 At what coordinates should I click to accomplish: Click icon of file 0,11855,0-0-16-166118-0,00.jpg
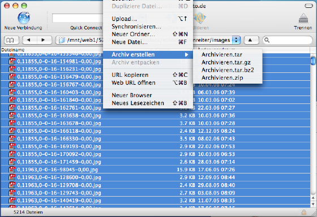(x=12, y=131)
